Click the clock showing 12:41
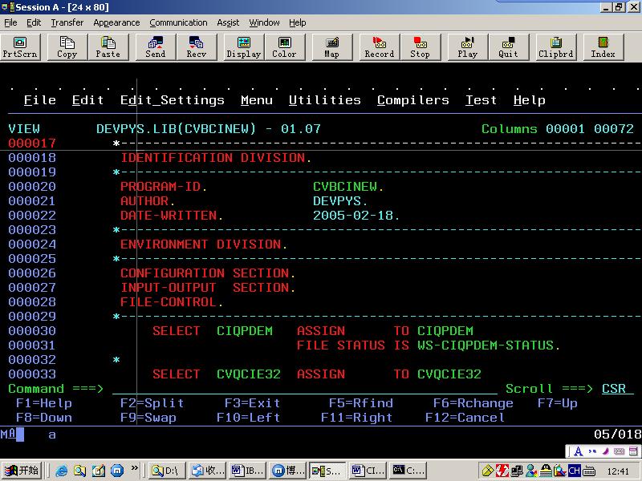Viewport: 642px width, 481px height. [618, 471]
